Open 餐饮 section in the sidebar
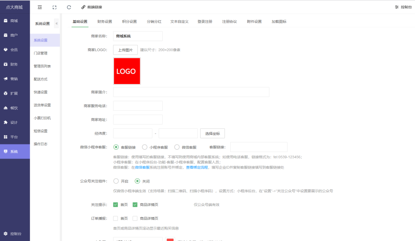 pyautogui.click(x=14, y=108)
